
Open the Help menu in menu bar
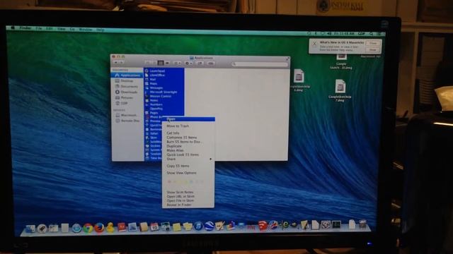tap(100, 30)
